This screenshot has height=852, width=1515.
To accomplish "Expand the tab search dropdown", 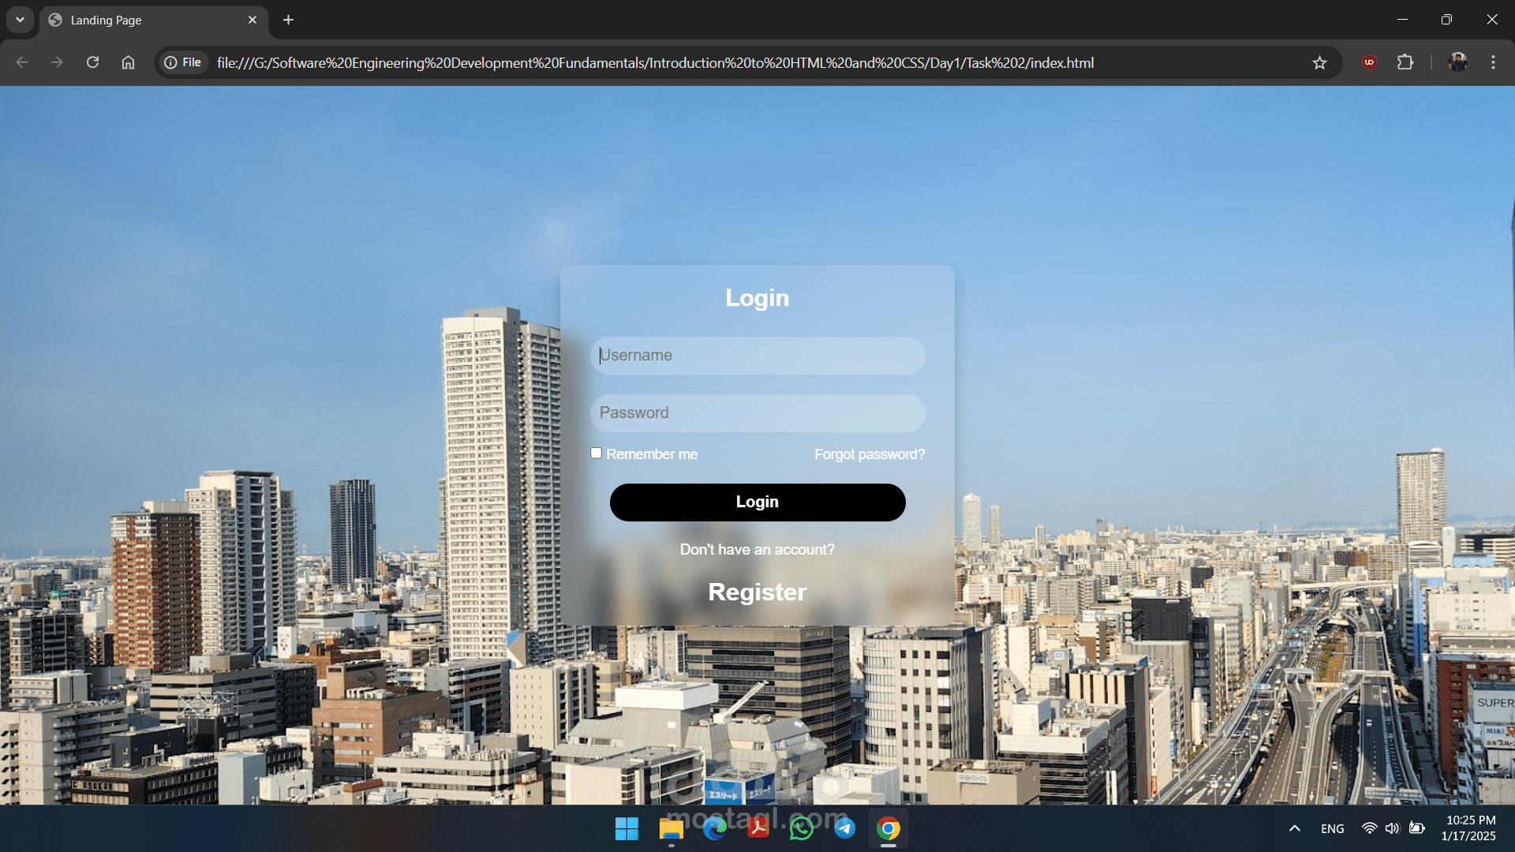I will (x=20, y=20).
